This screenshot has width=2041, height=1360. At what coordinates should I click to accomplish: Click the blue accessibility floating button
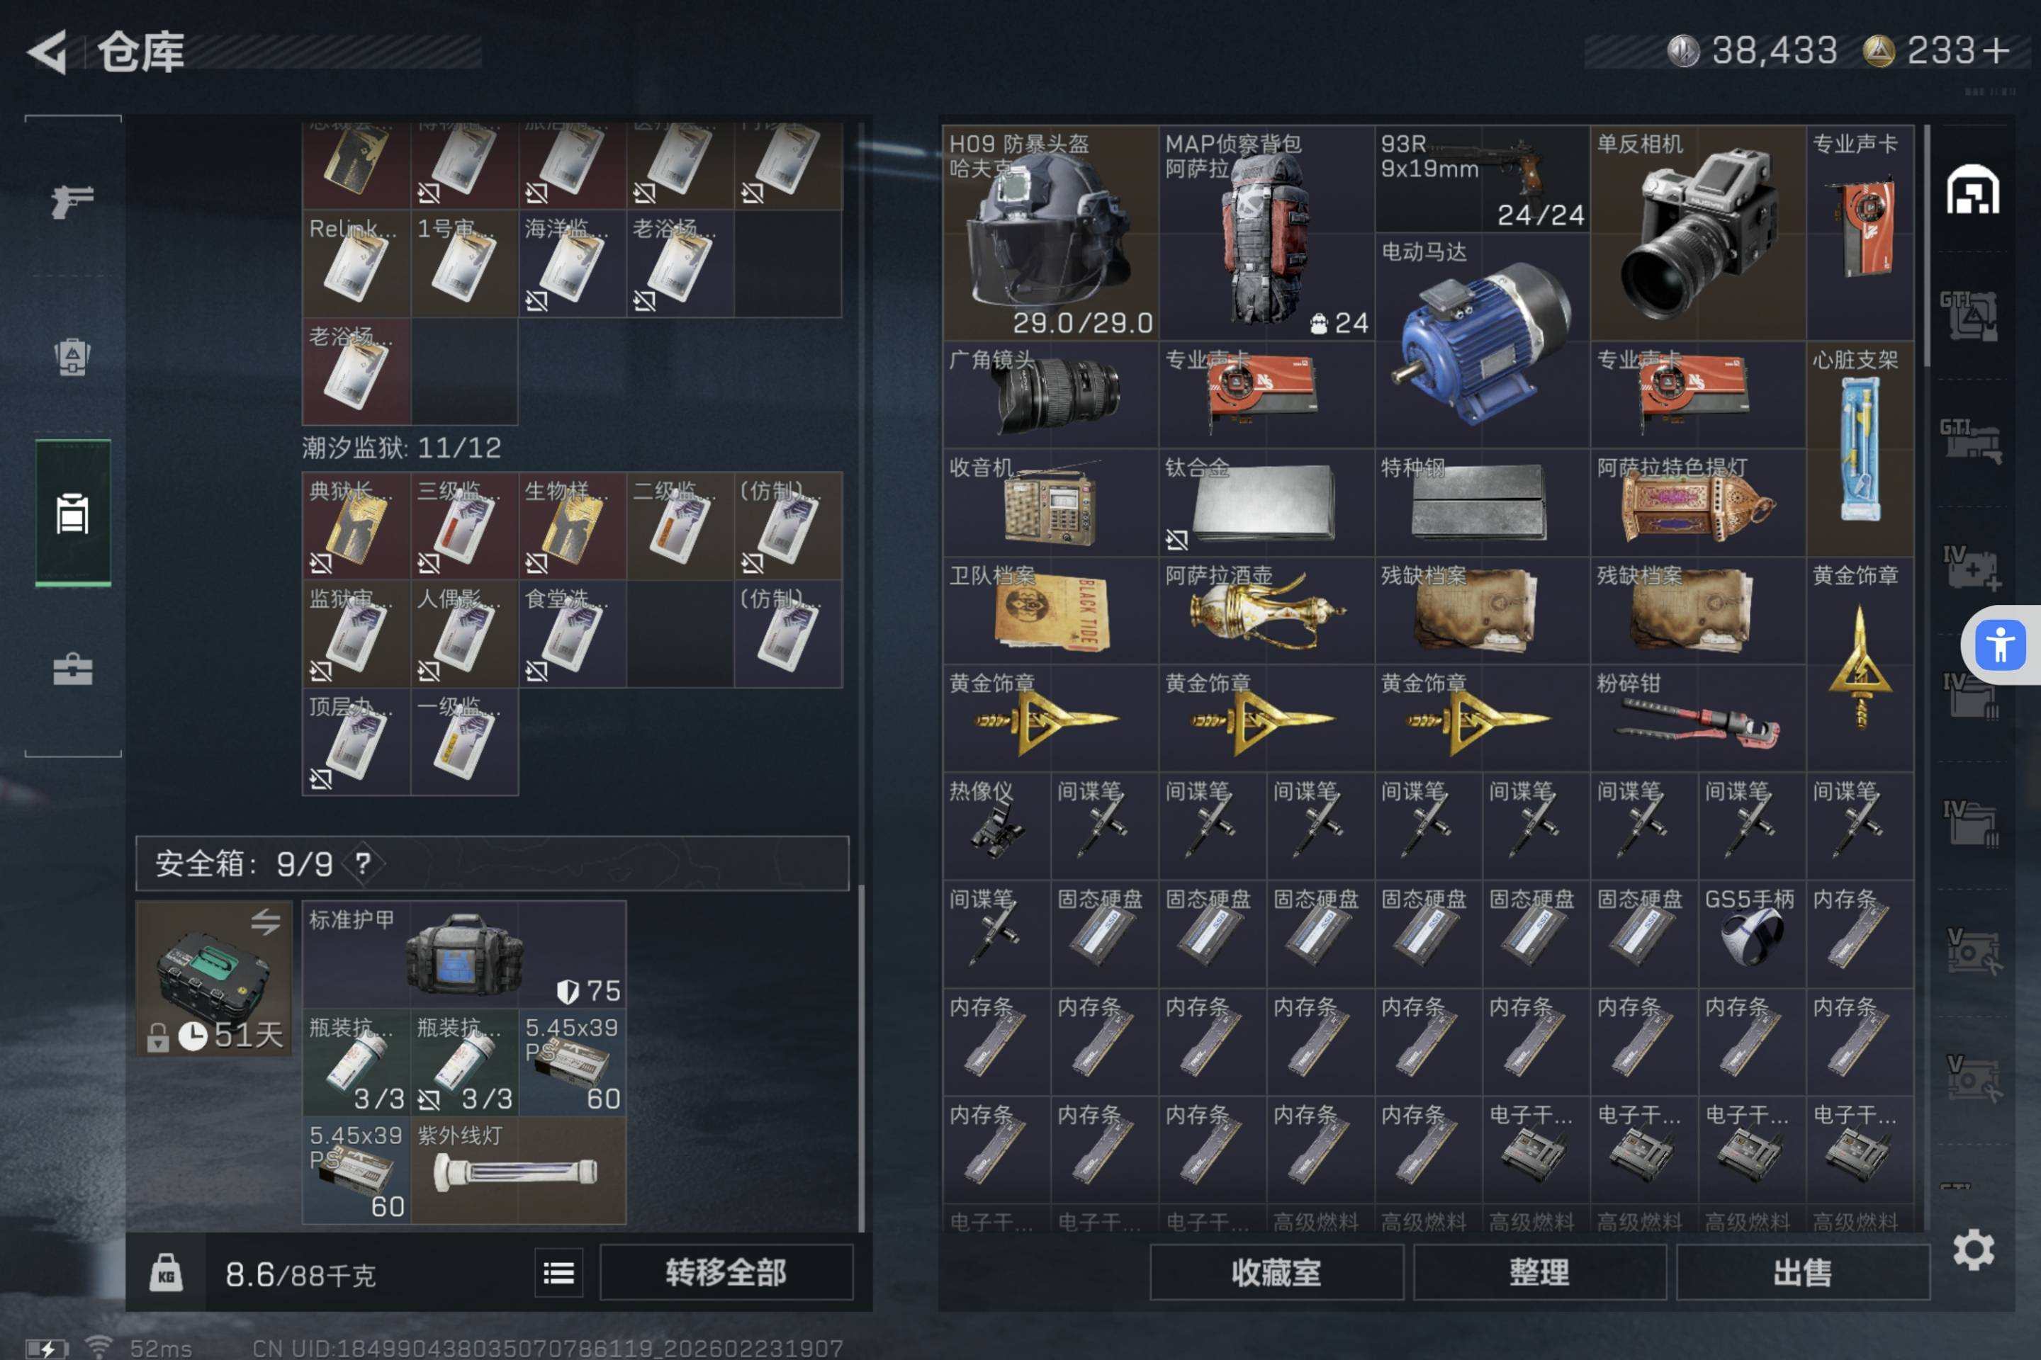coord(2000,645)
